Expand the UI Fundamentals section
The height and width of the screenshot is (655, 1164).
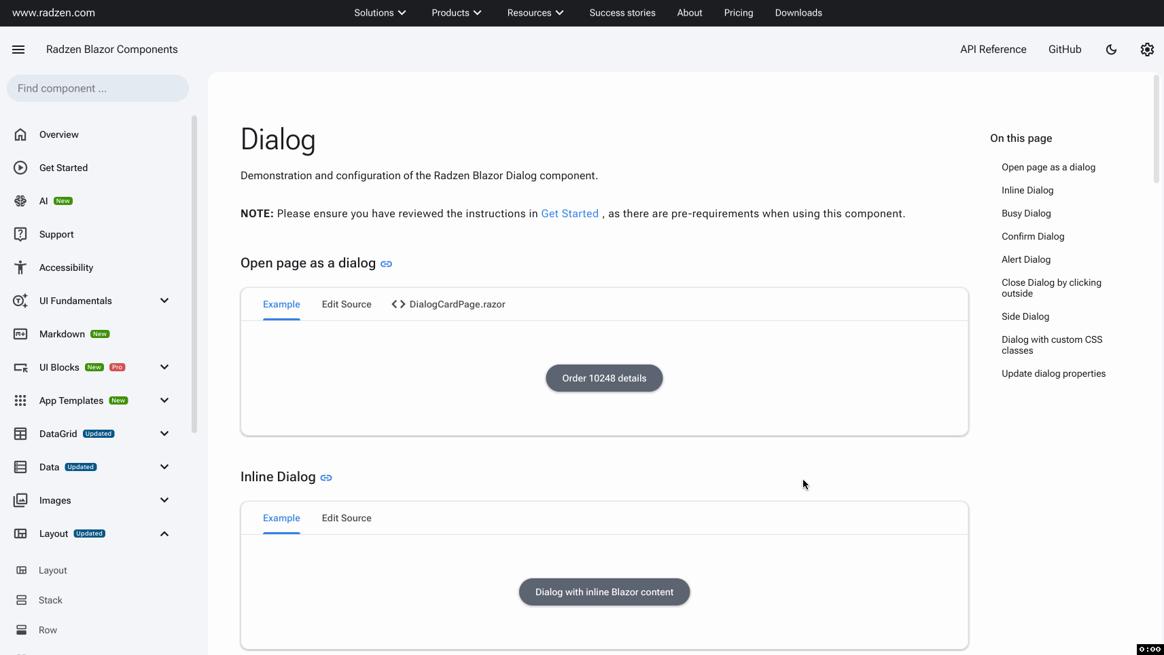click(164, 301)
